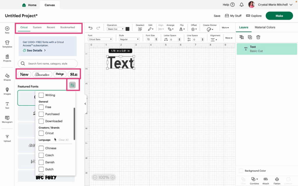Switch to the Material Colors tab
298x186 pixels.
coord(265,27)
